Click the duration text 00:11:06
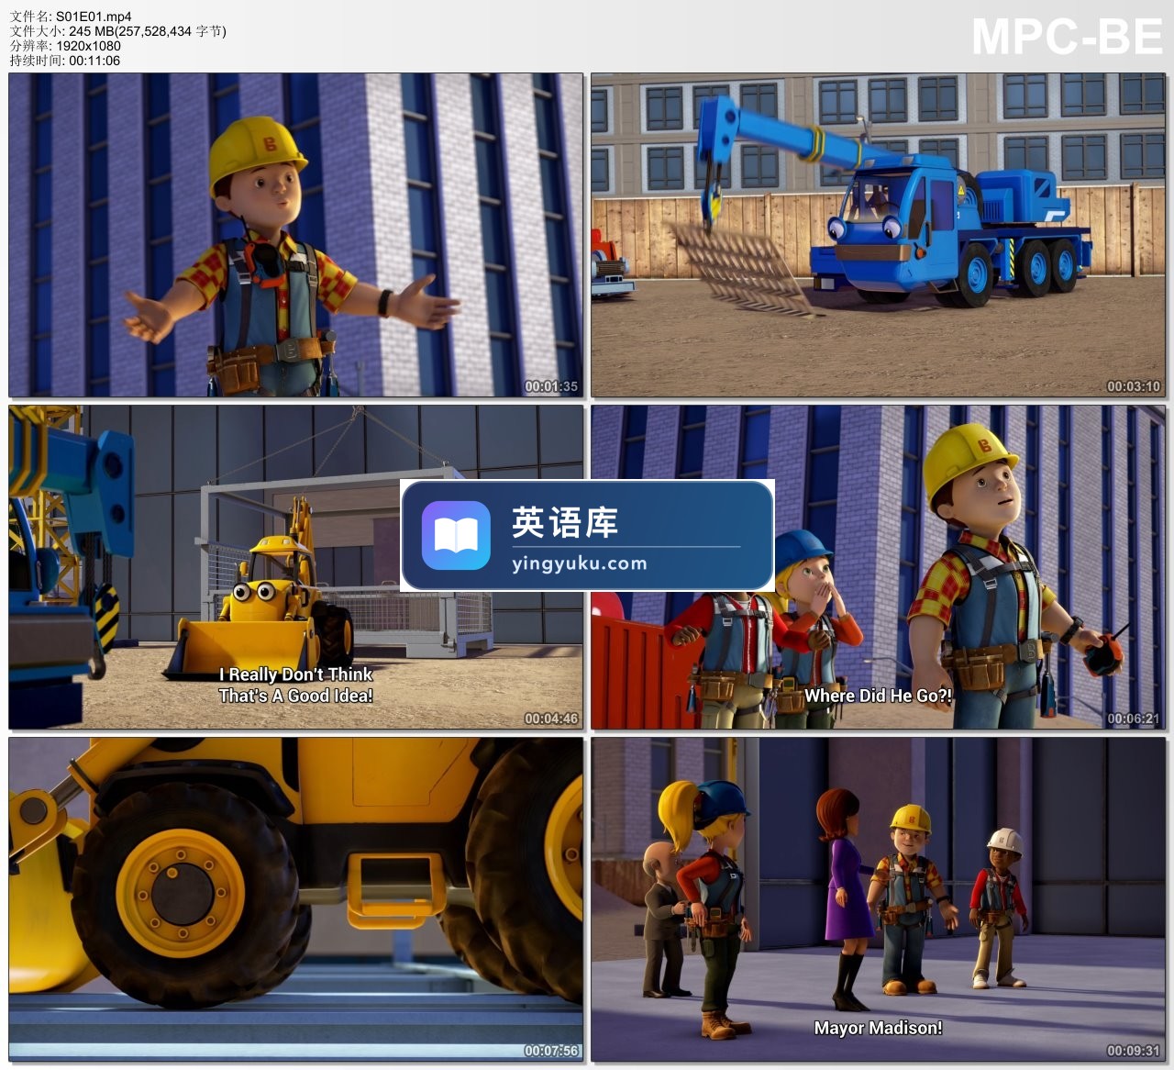 [94, 61]
